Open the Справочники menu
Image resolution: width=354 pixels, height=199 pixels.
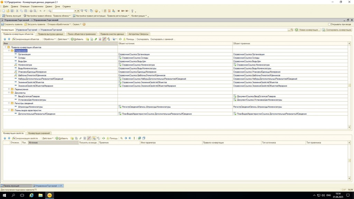(37, 7)
